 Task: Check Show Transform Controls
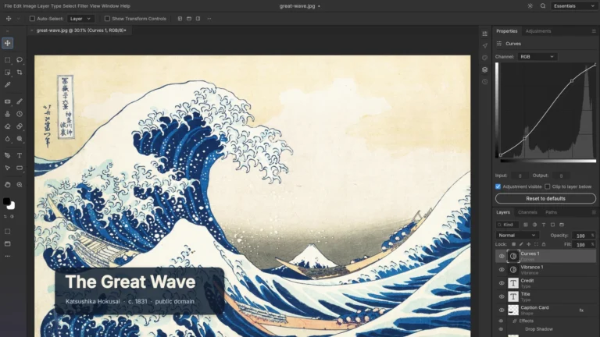107,19
